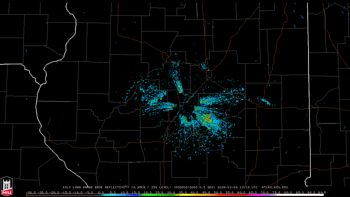Select the KILX LONG RANGE BASE REFLECTIVITY title
Screen dimensions: 350x197
click(96, 187)
